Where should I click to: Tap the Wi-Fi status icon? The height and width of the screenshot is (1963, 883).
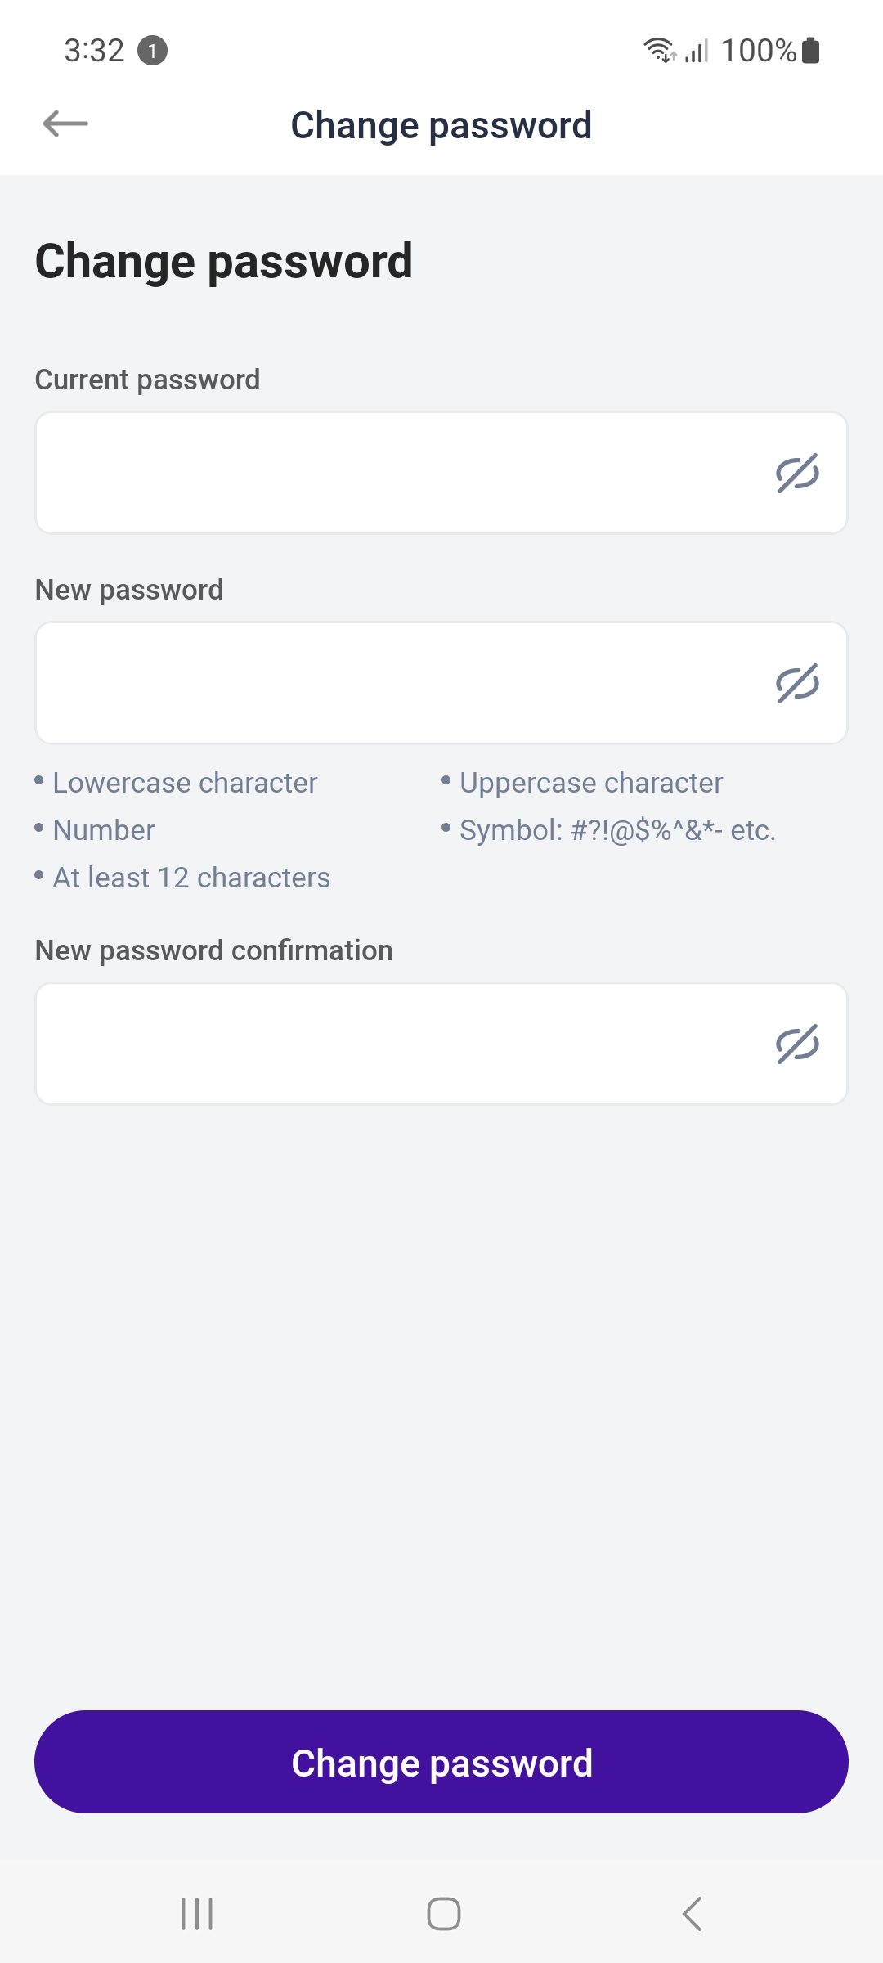pos(659,50)
